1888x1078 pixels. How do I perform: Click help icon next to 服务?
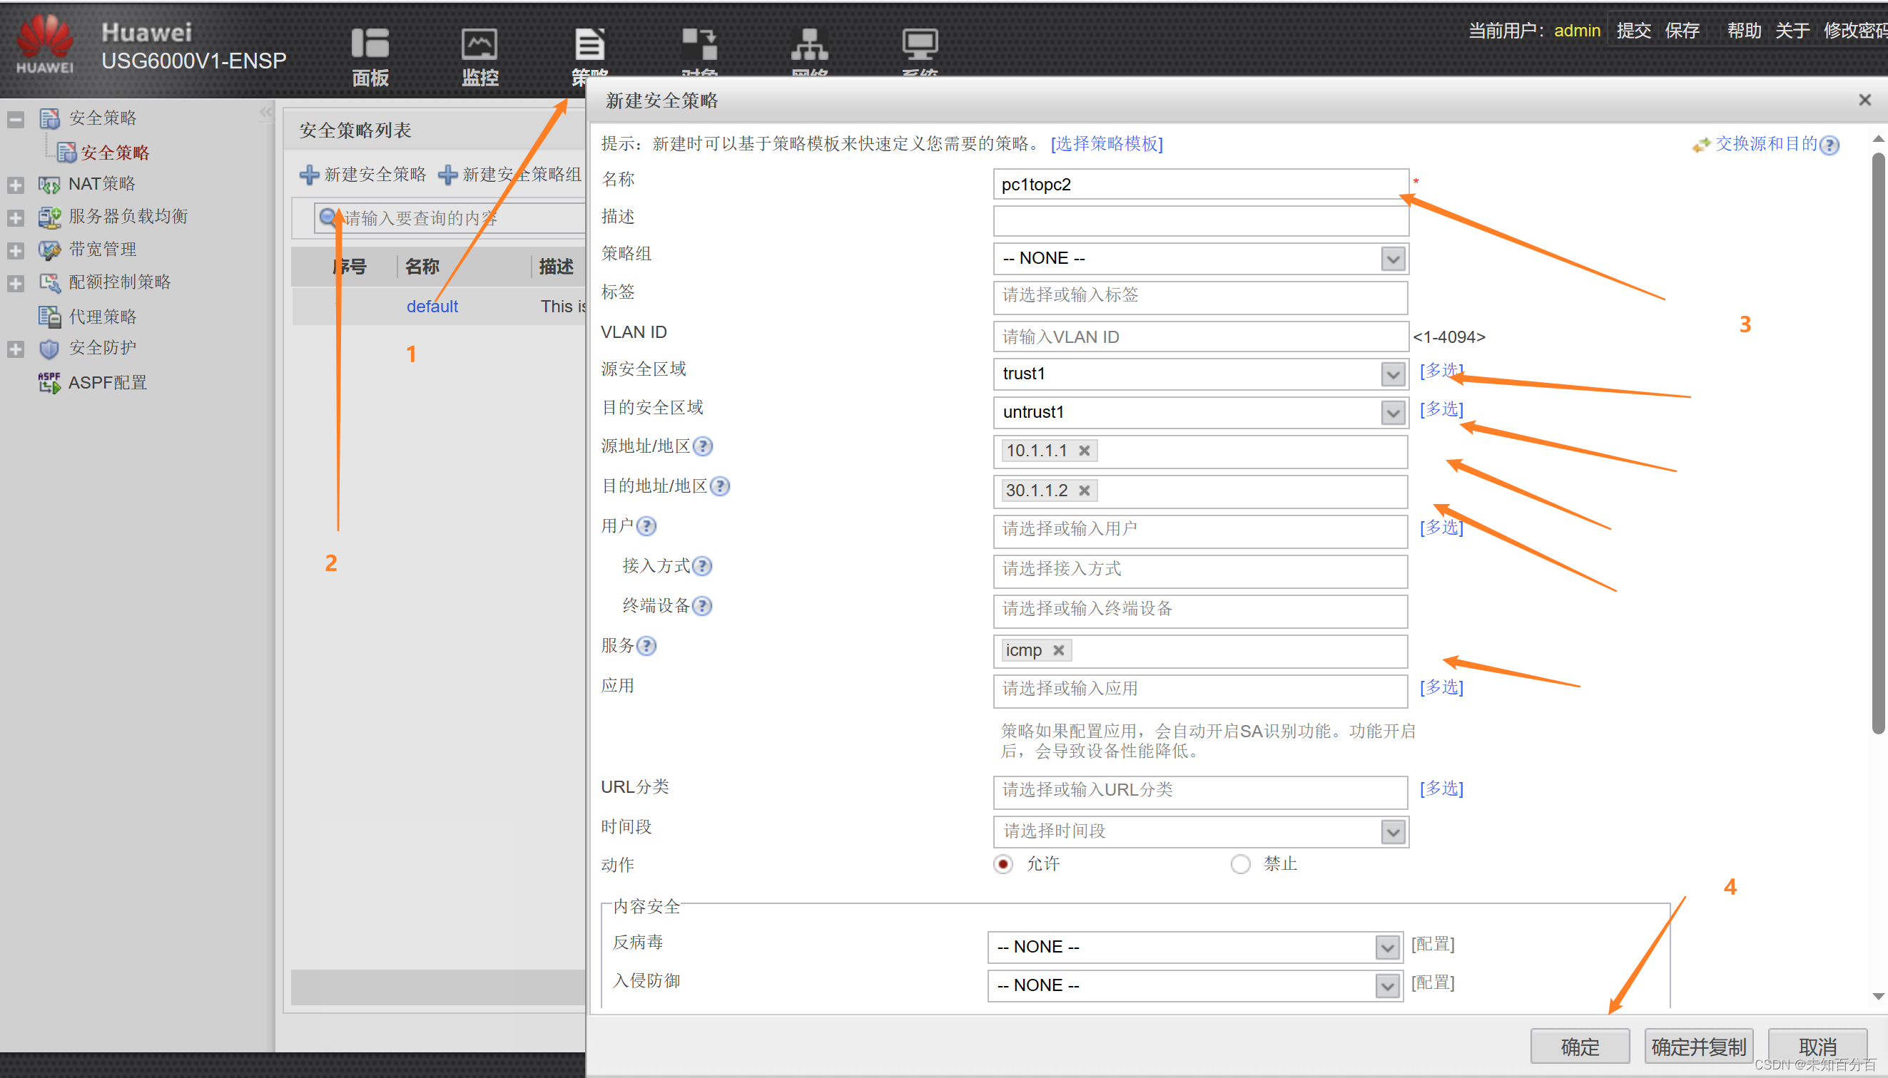(x=646, y=647)
